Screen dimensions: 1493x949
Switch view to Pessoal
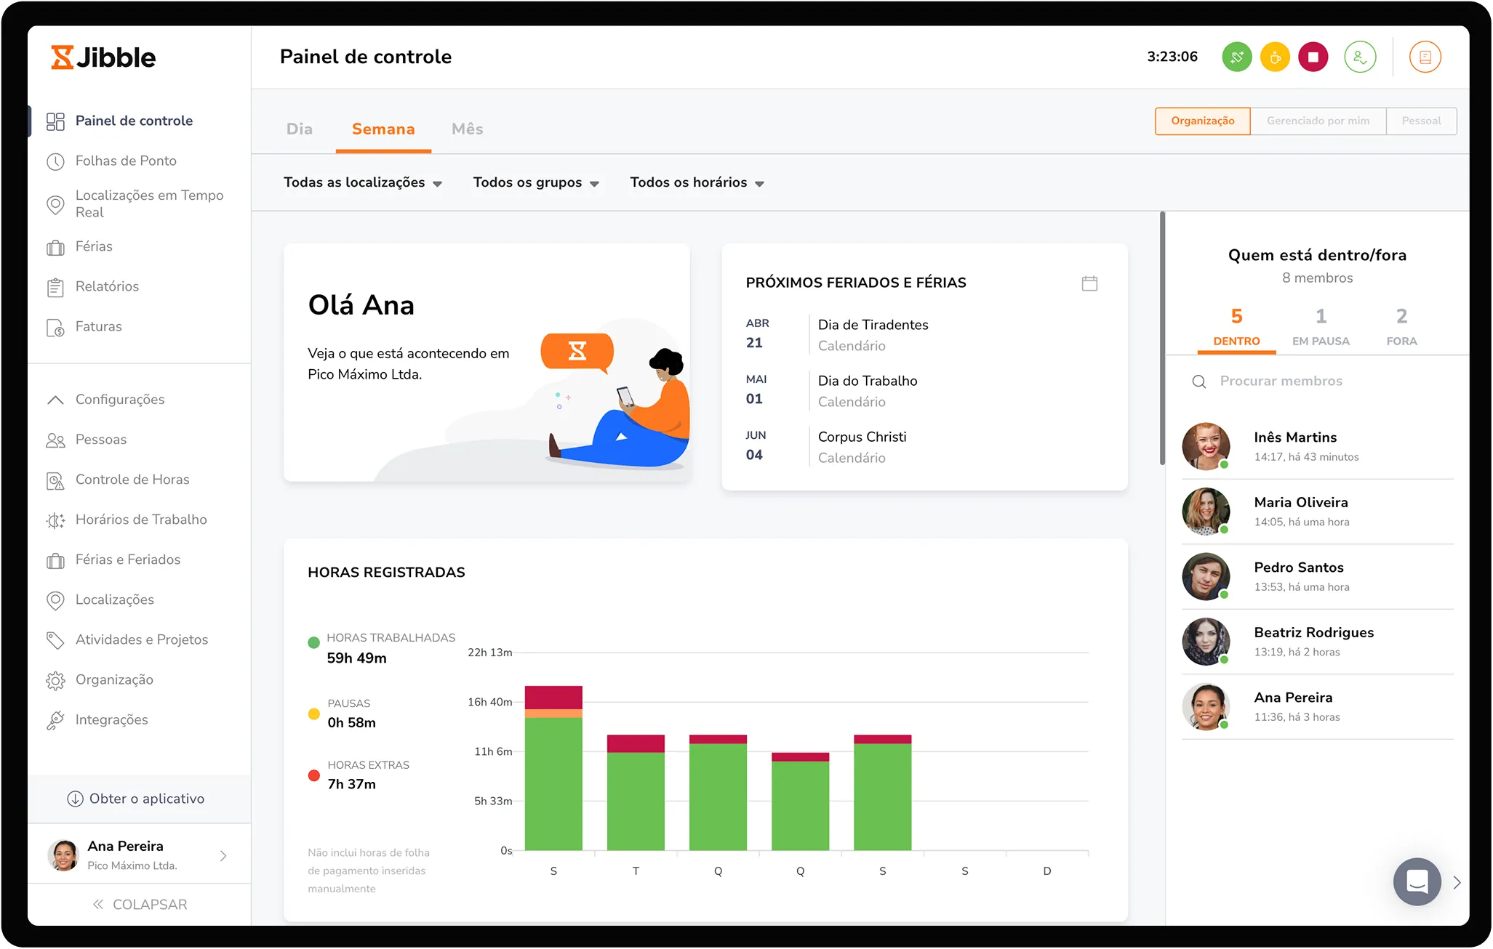point(1420,121)
